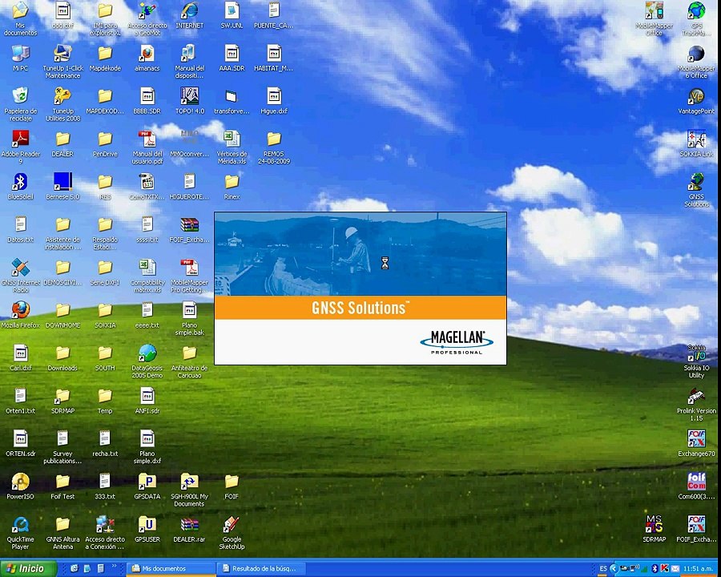Open the VantagePoint desktop icon

click(x=696, y=97)
